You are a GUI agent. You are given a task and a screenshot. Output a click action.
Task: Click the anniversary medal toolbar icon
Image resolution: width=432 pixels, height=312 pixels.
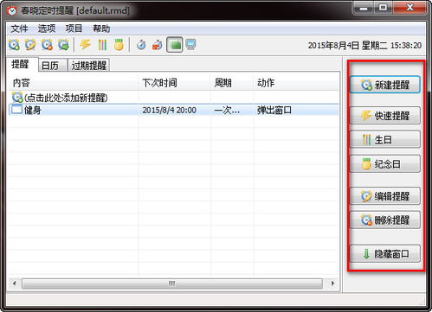[x=119, y=45]
